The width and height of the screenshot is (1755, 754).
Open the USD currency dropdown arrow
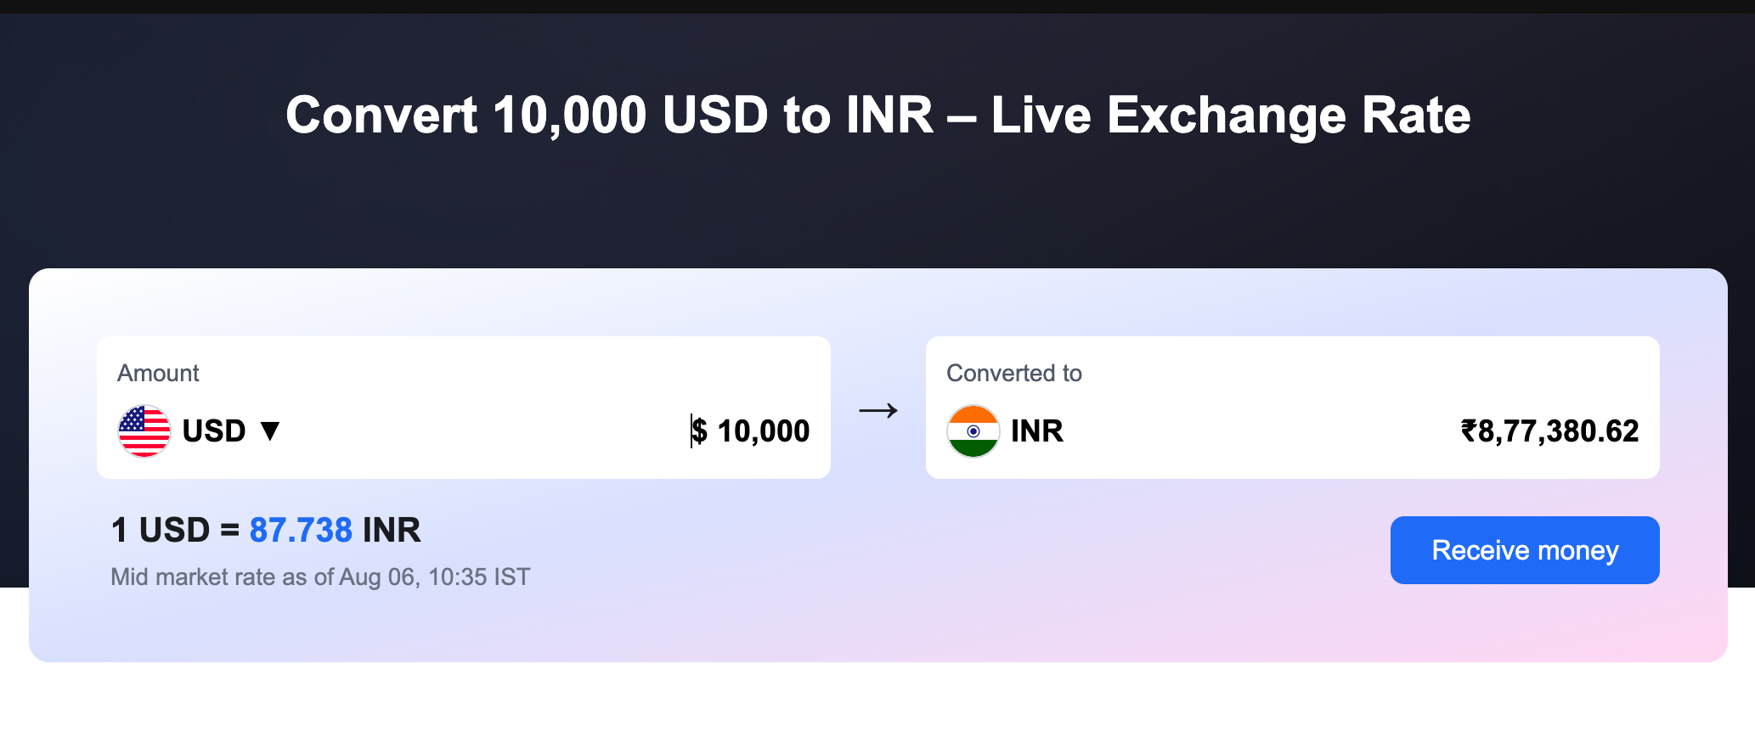click(270, 431)
